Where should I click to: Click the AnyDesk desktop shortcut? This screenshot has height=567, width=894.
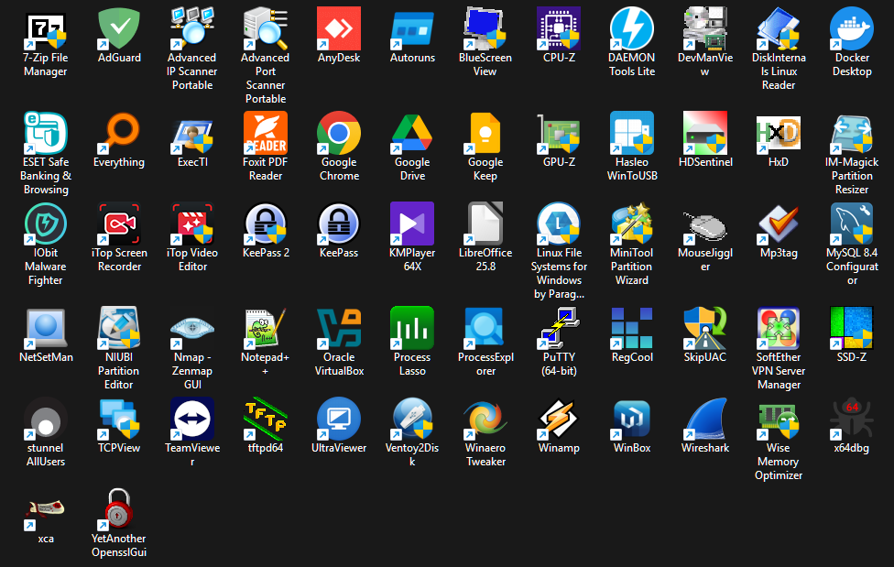(x=339, y=29)
